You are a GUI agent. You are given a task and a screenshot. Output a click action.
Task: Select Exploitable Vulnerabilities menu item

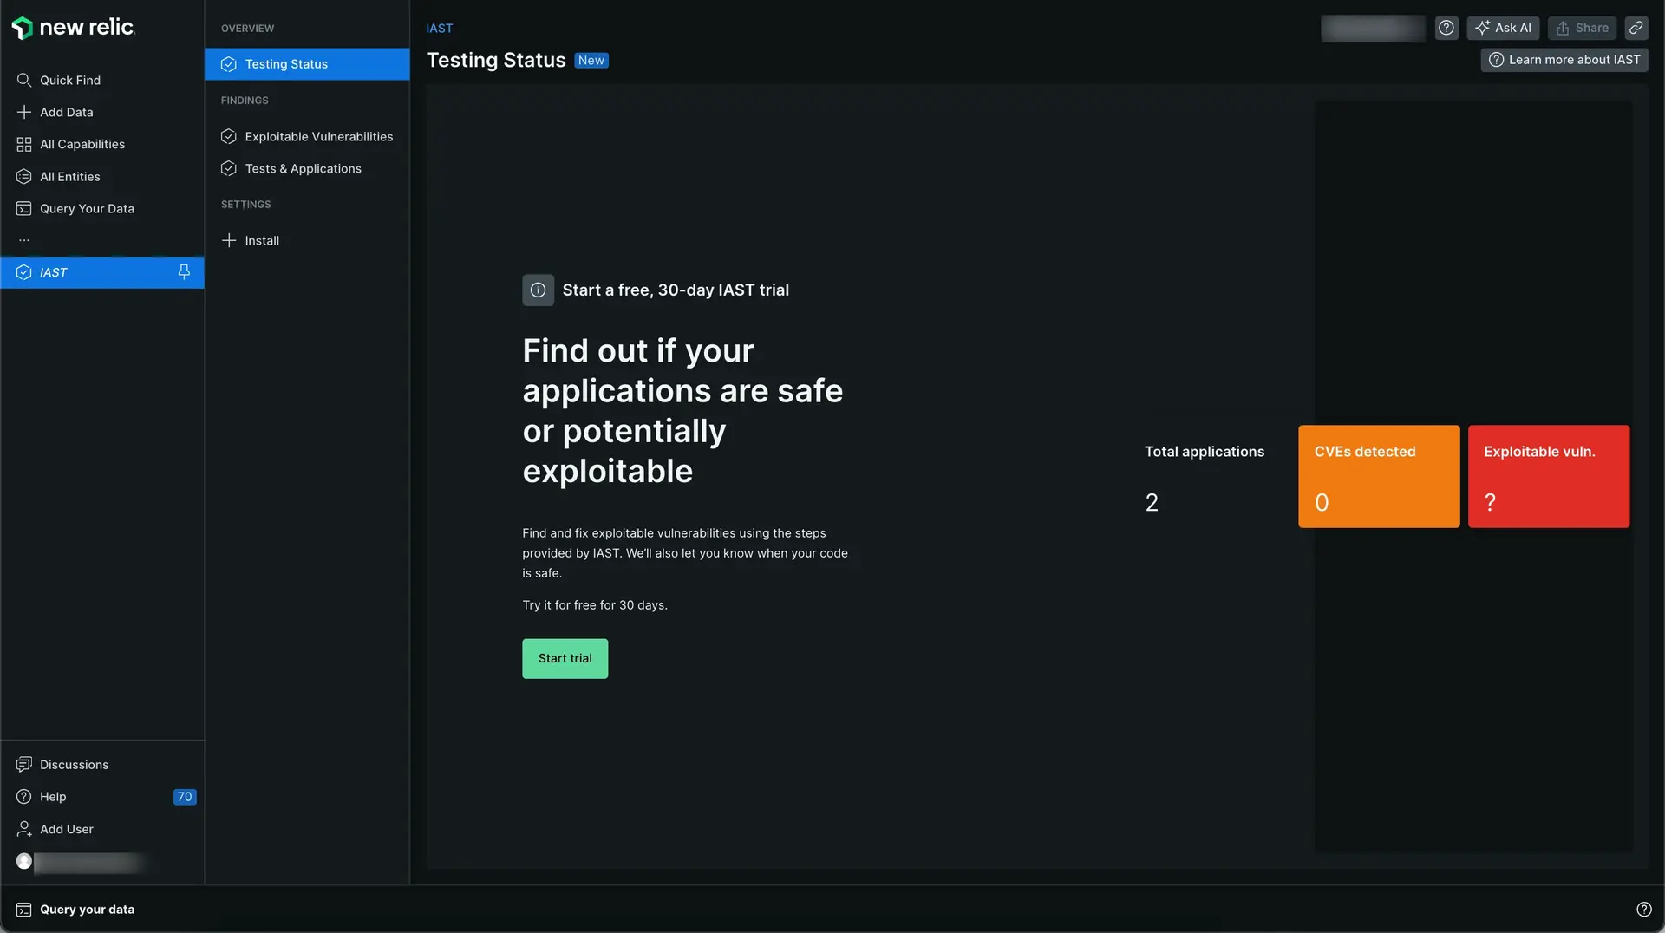coord(318,137)
